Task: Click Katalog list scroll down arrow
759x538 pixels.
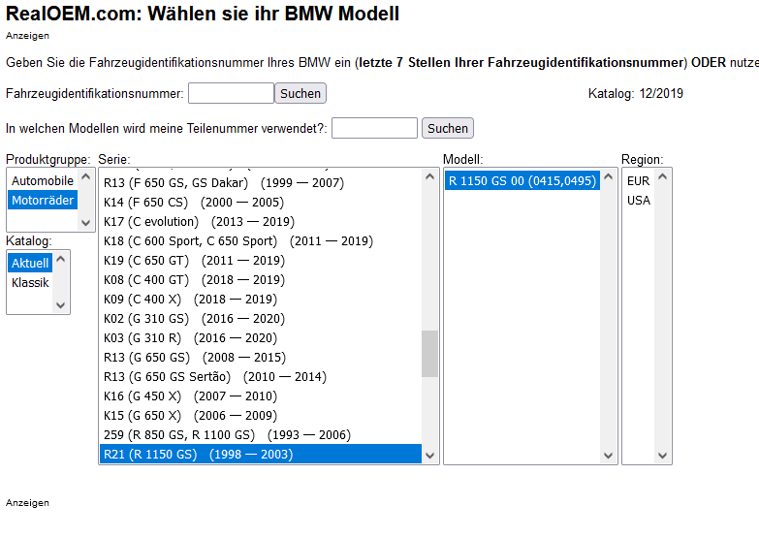Action: point(60,305)
